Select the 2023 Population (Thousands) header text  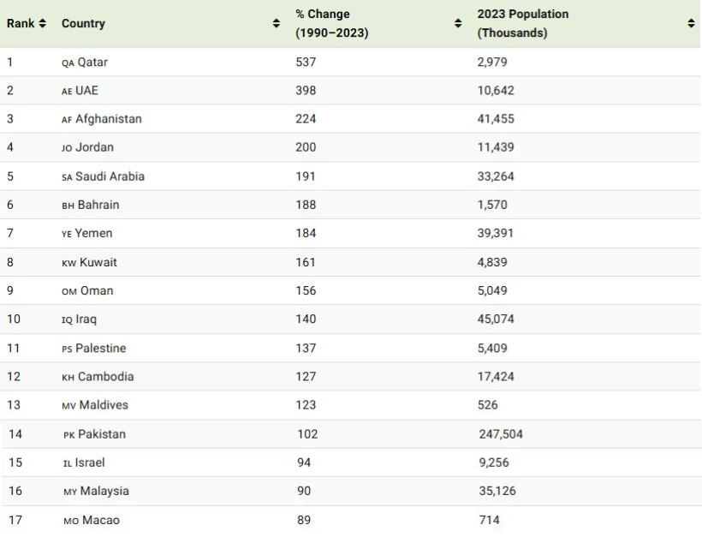(x=522, y=23)
